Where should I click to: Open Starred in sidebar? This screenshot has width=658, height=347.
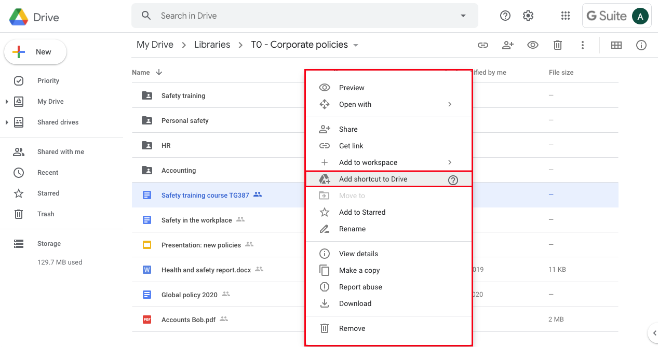[48, 193]
